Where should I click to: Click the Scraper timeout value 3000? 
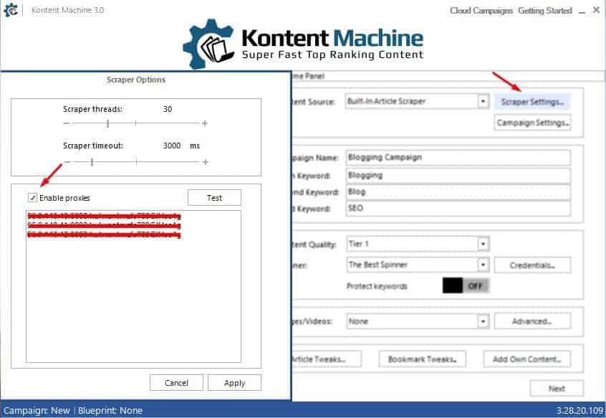coord(172,146)
